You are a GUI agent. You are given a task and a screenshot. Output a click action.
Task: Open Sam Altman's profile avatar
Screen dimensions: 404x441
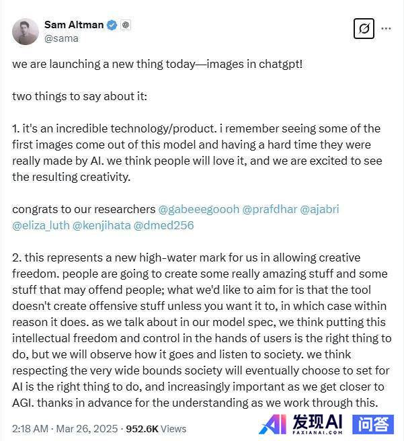click(26, 32)
